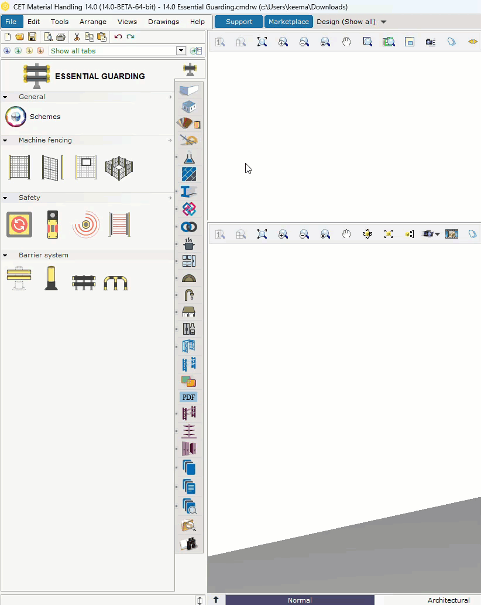Open the Show all tabs dropdown
Image resolution: width=481 pixels, height=605 pixels.
pos(181,50)
